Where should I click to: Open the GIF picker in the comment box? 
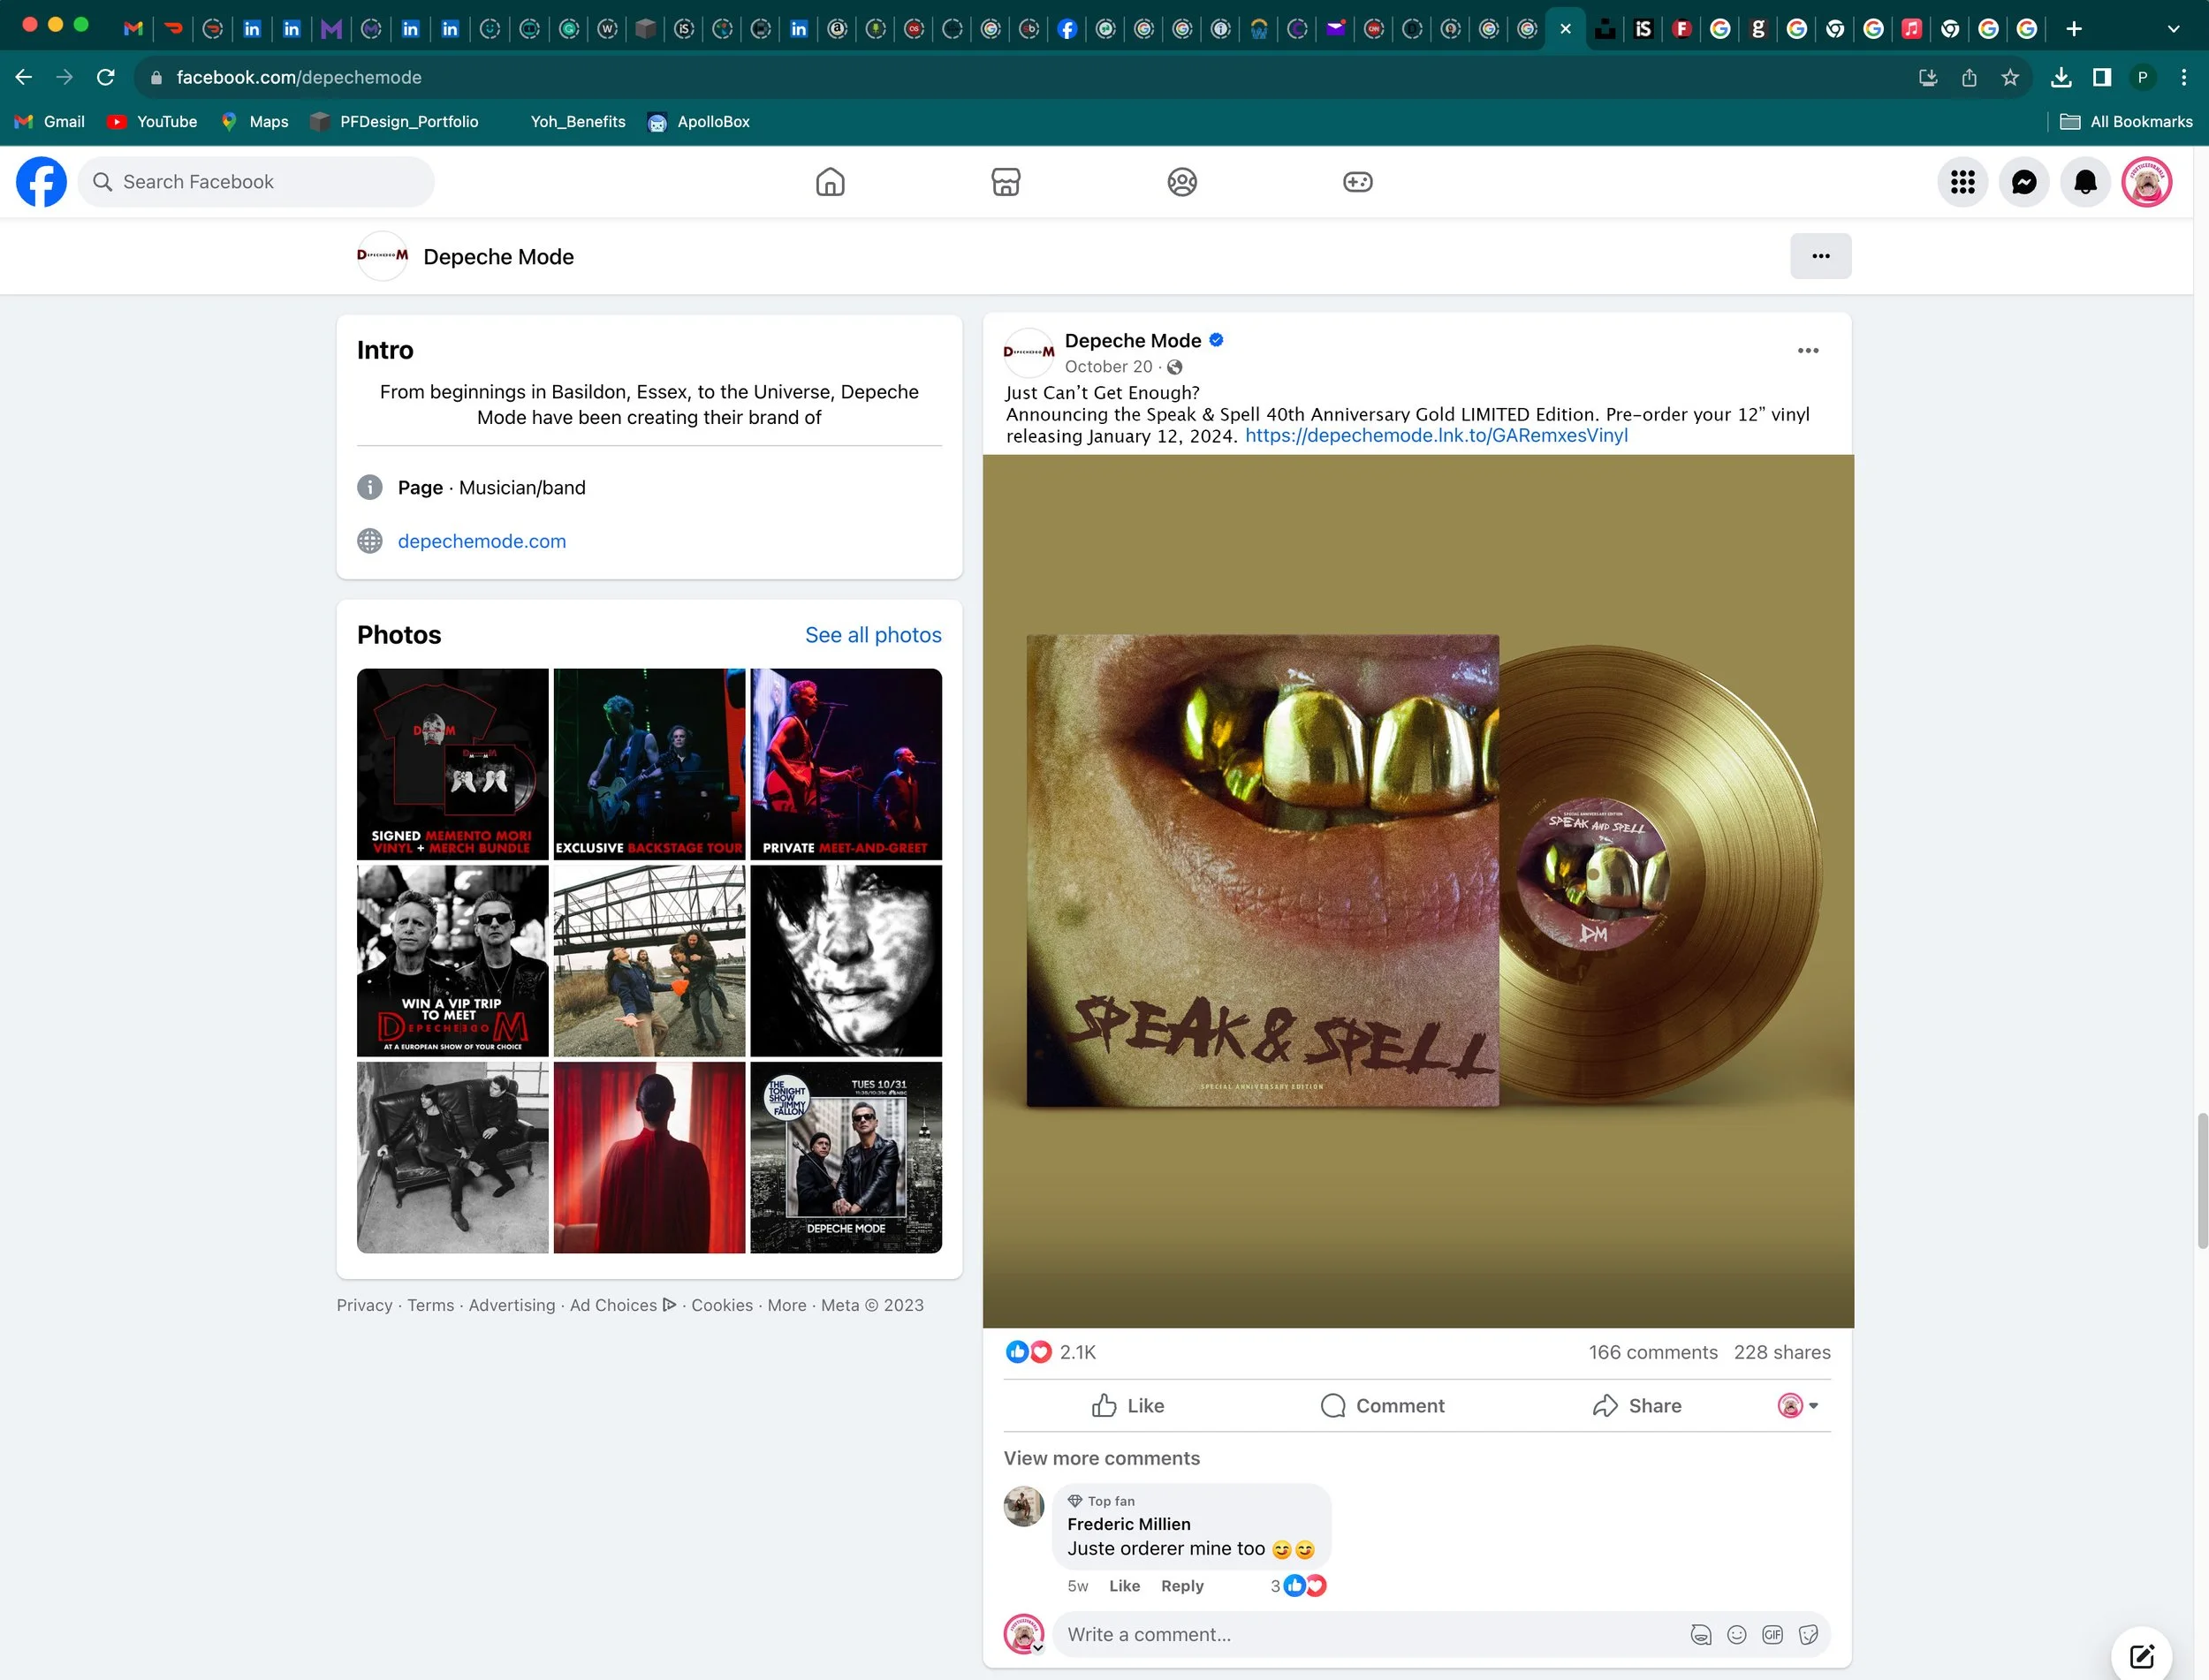pos(1773,1634)
